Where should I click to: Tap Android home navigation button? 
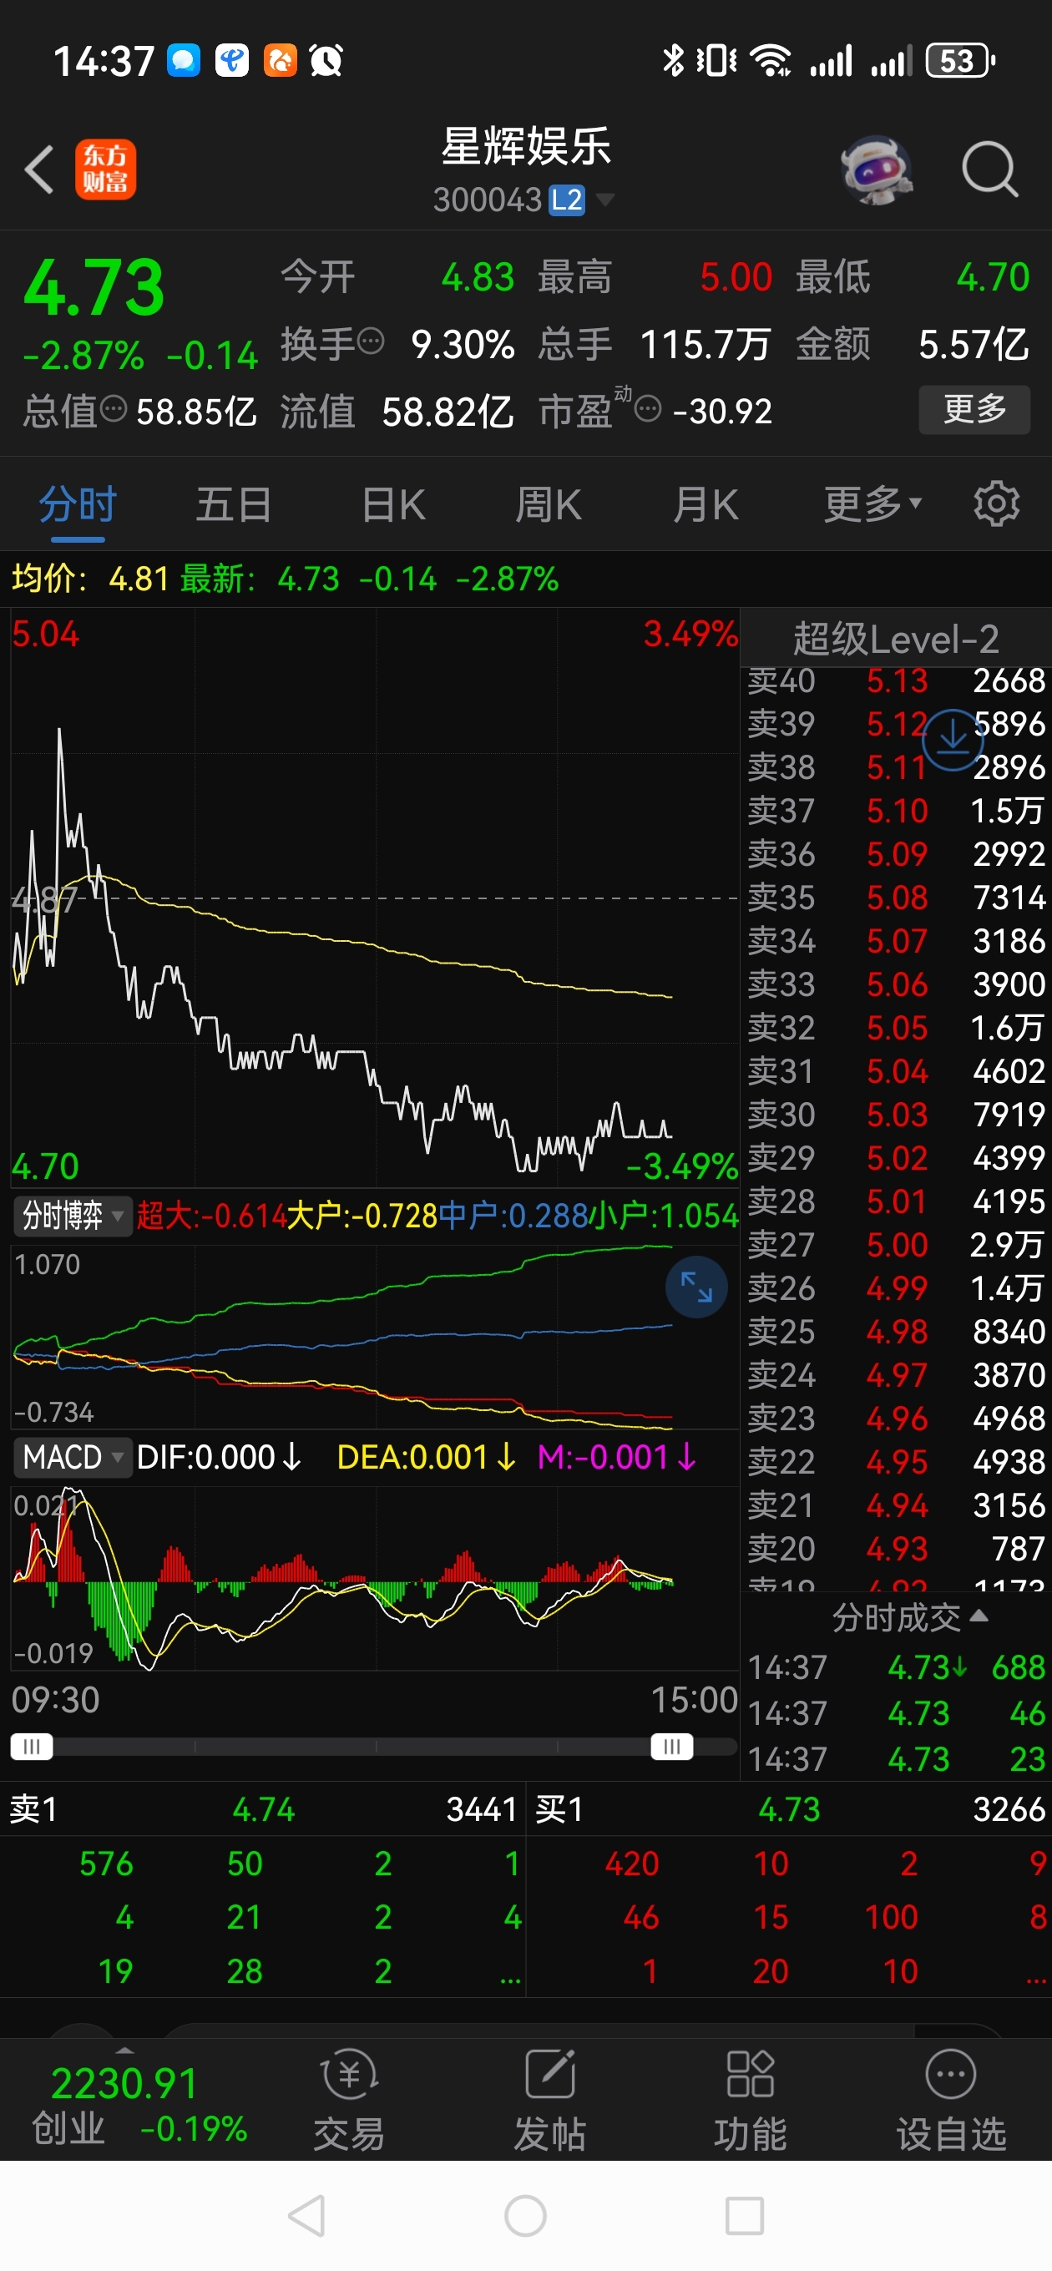coord(525,2215)
